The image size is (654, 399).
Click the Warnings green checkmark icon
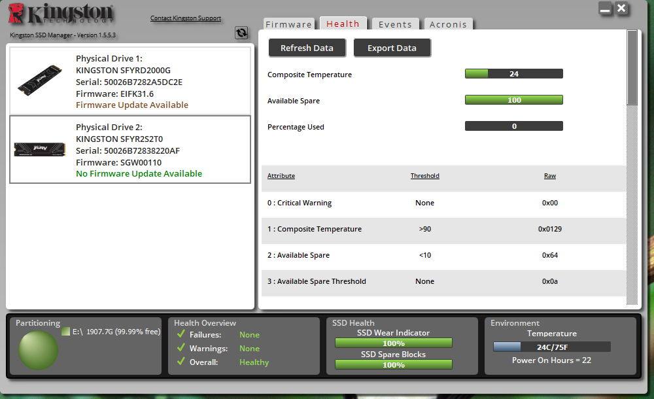pyautogui.click(x=181, y=348)
